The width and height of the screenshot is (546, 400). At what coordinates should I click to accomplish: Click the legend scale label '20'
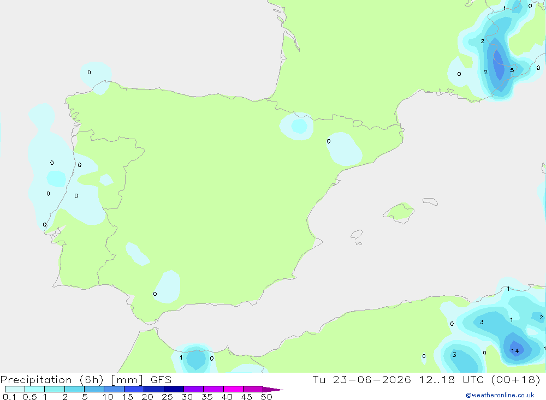tap(147, 397)
